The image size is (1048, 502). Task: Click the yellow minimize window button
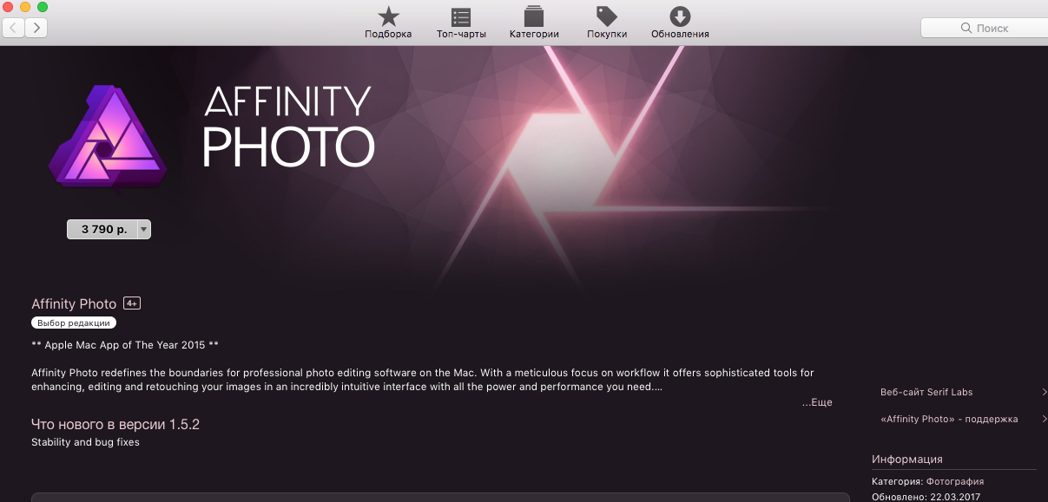tap(25, 7)
